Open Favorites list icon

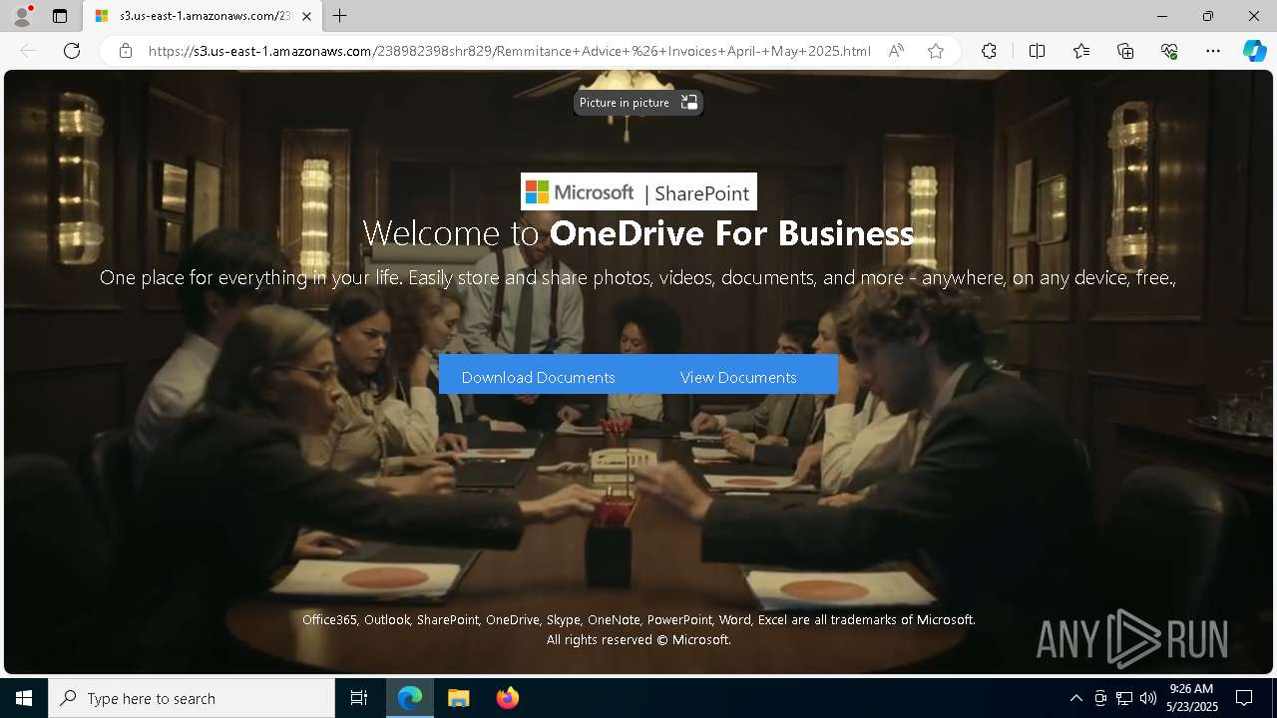[1081, 51]
